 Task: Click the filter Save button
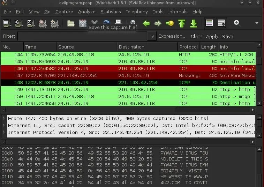click(228, 36)
